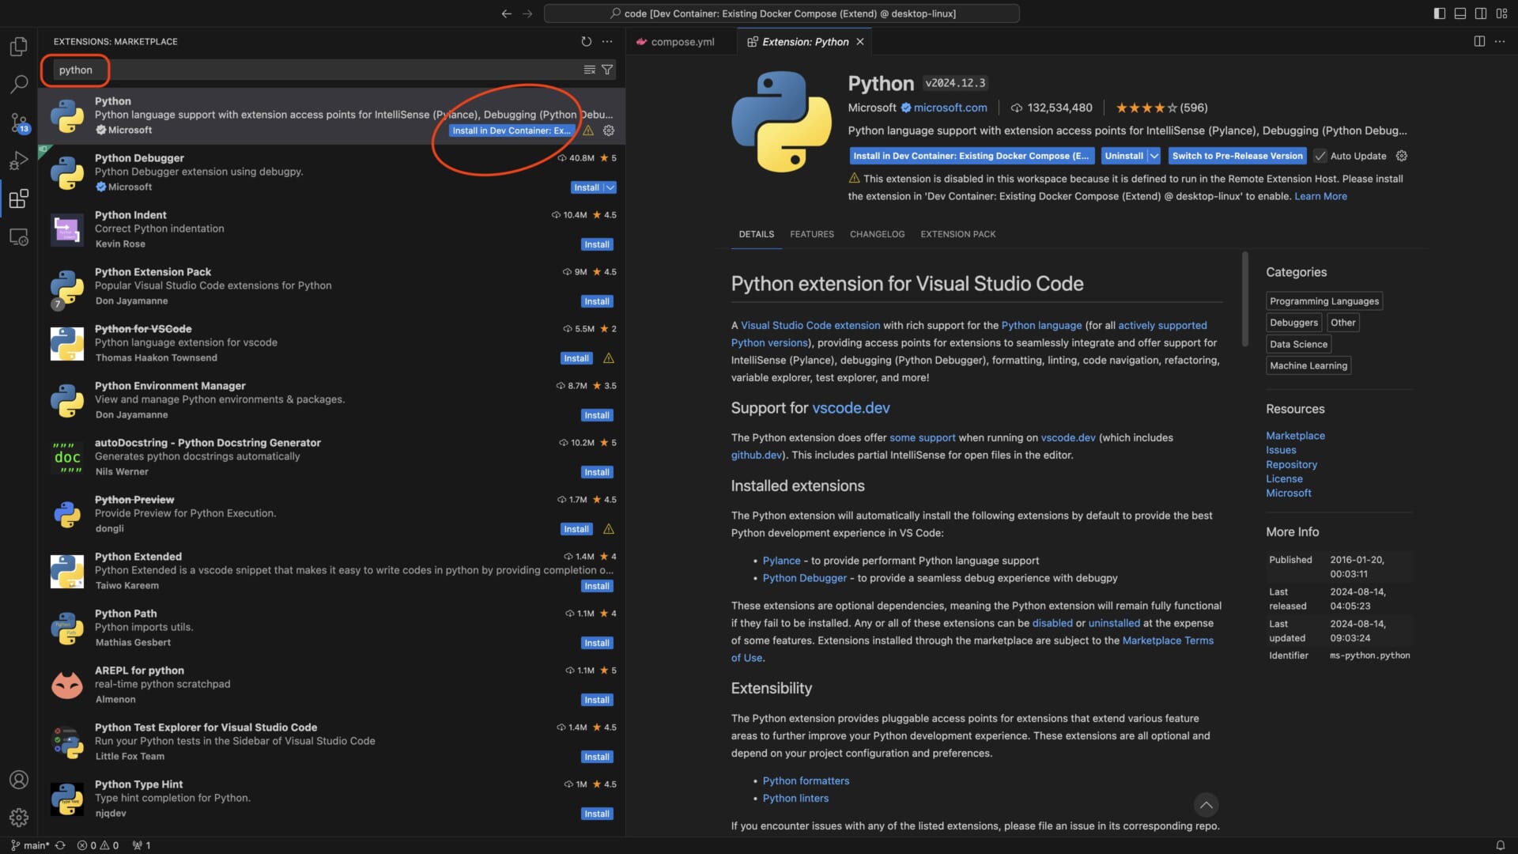Open the Explorer view in activity bar
This screenshot has width=1518, height=854.
(x=19, y=47)
